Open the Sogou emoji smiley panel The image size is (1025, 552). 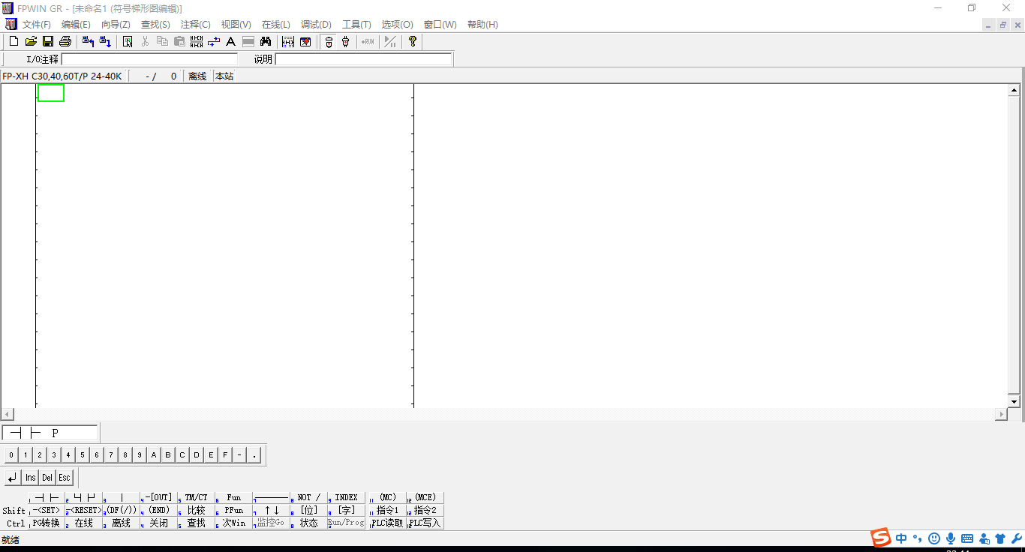pyautogui.click(x=934, y=538)
